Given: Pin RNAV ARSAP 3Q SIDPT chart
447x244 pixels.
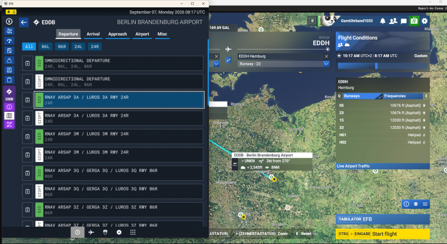Looking at the screenshot, I should 27,192.
